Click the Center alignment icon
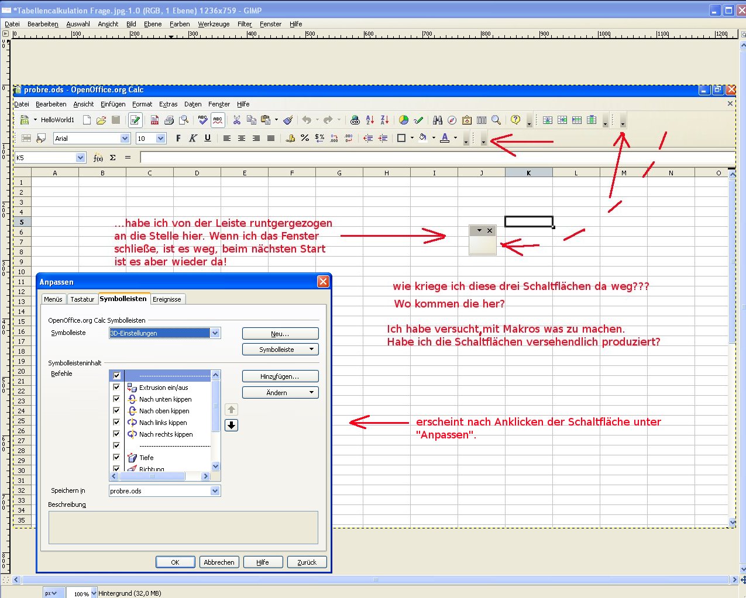Image resolution: width=746 pixels, height=598 pixels. [241, 138]
